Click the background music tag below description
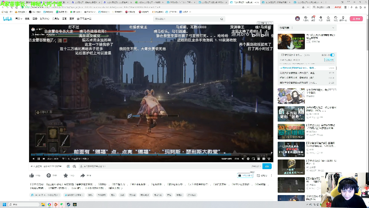369x208 pixels. [45, 195]
